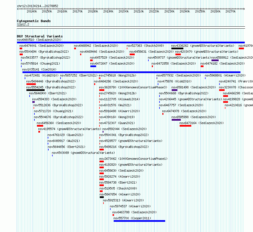Select the long blue nsv6460510 variant bar

point(131,42)
